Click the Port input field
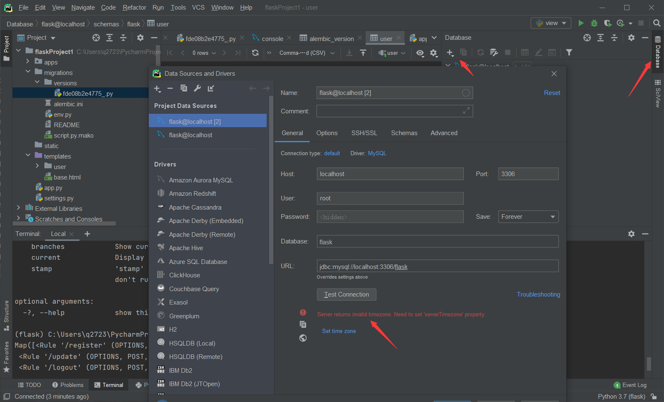The width and height of the screenshot is (664, 402). point(528,174)
